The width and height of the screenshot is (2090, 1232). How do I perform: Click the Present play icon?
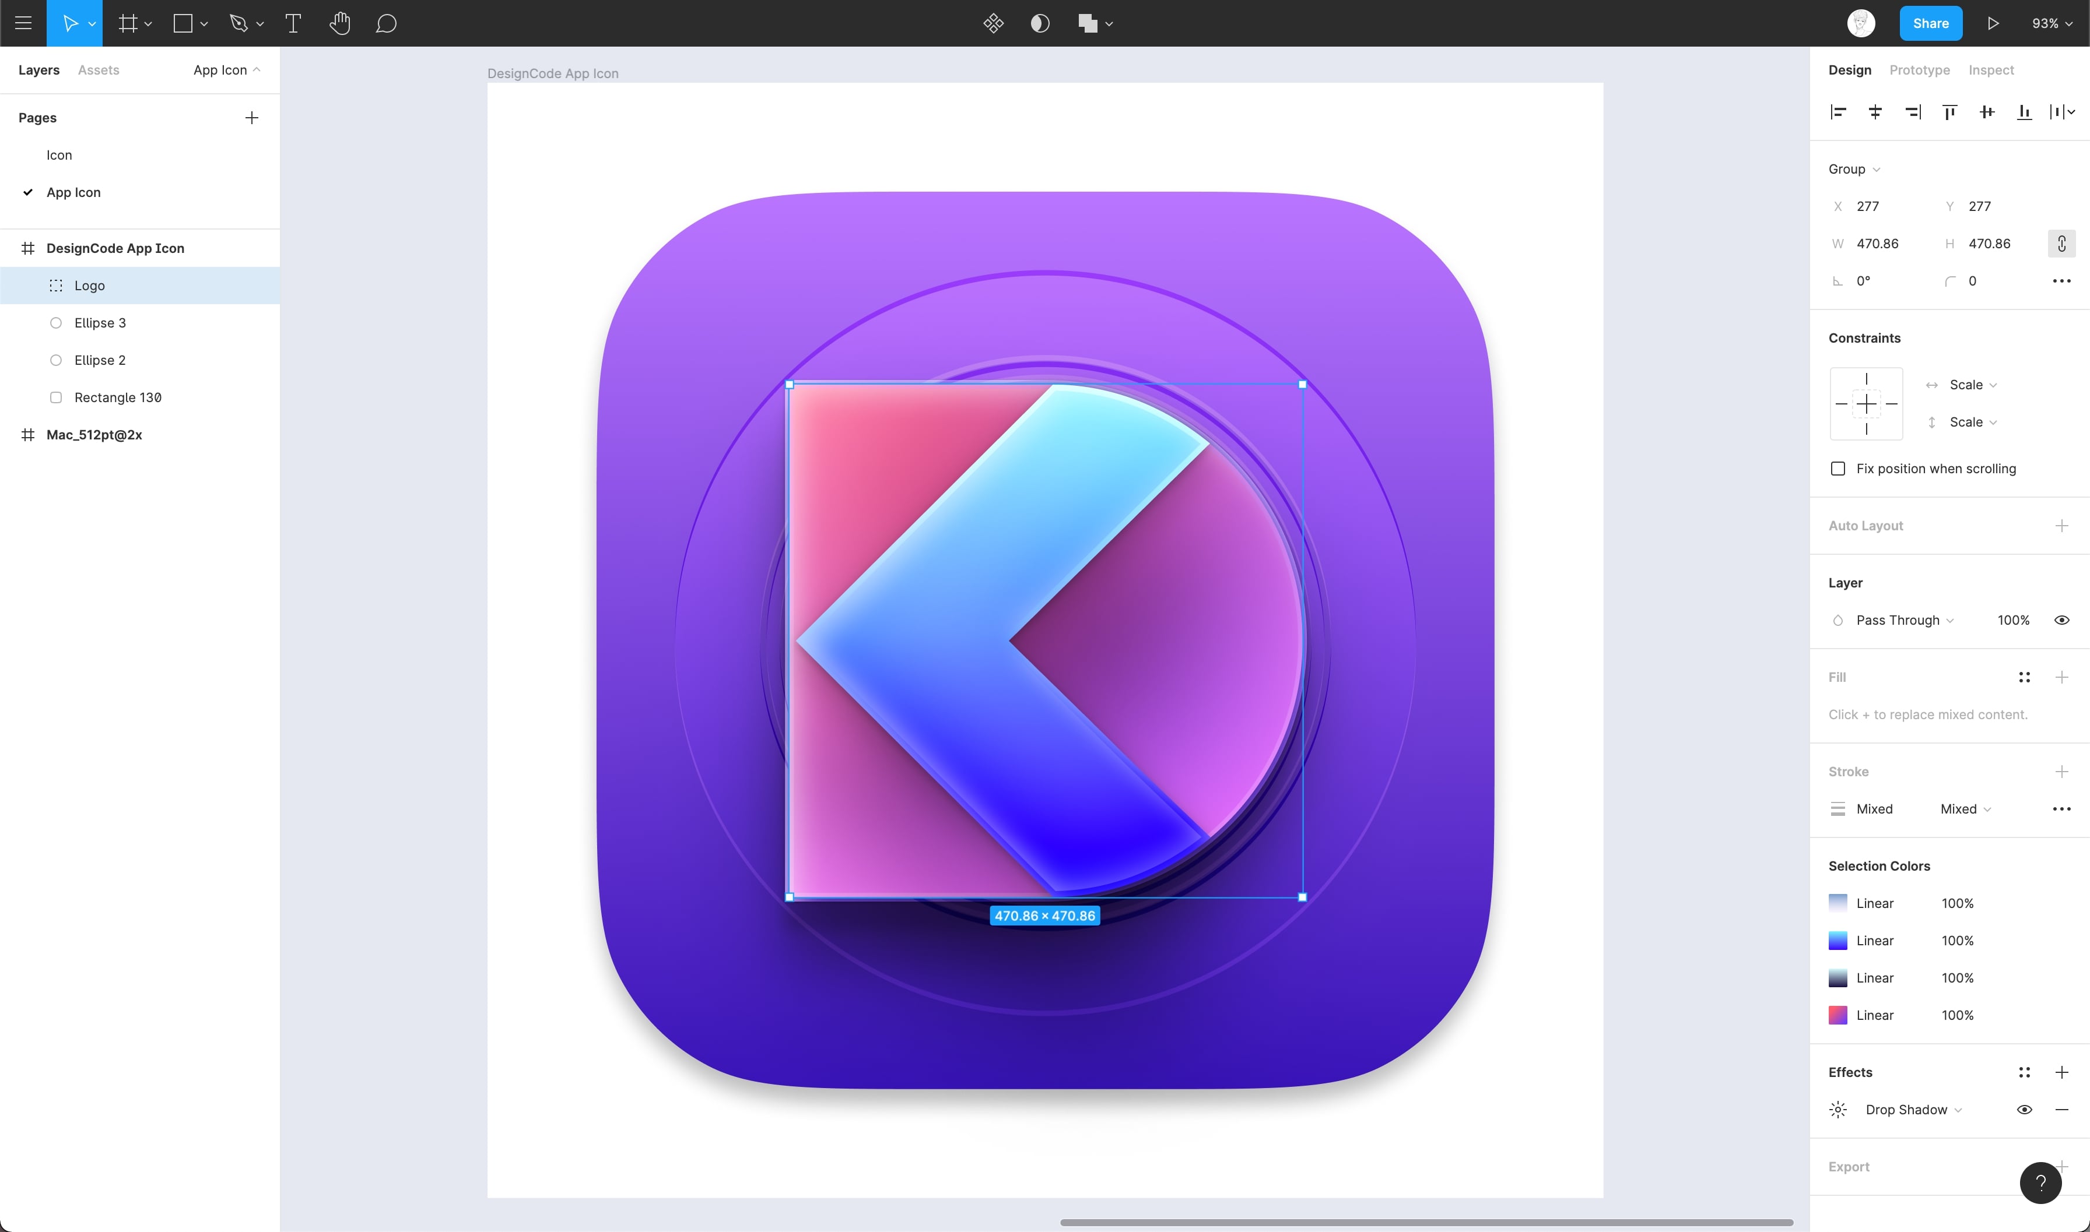tap(1993, 23)
